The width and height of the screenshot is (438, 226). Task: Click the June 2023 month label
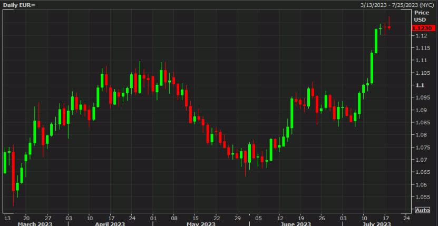(x=296, y=224)
